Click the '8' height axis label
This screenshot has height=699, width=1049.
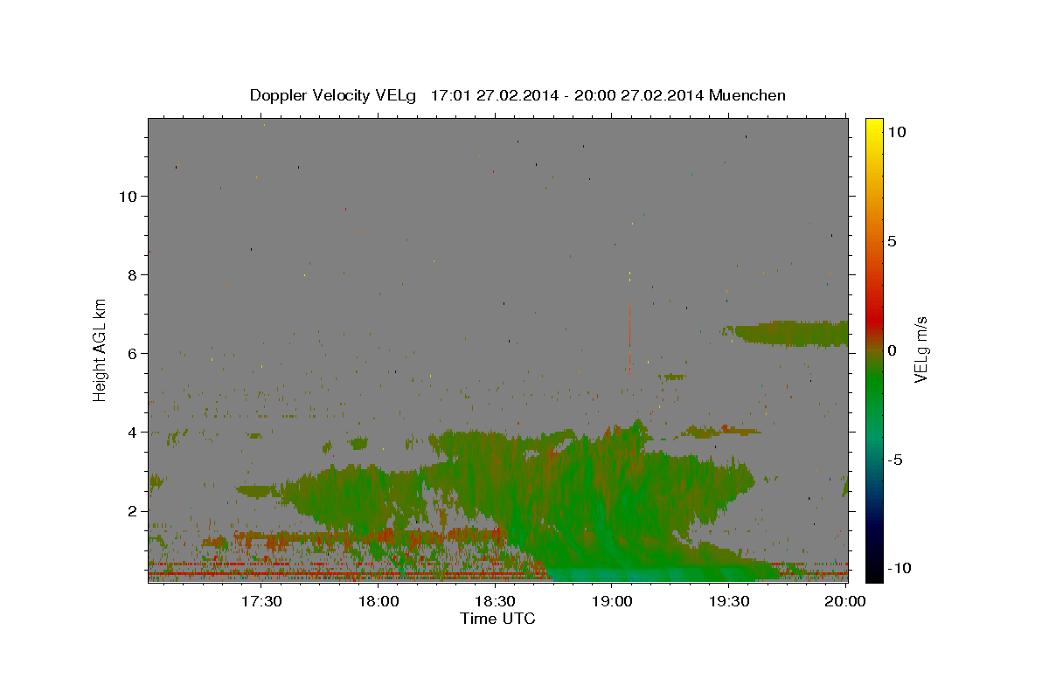pos(133,274)
